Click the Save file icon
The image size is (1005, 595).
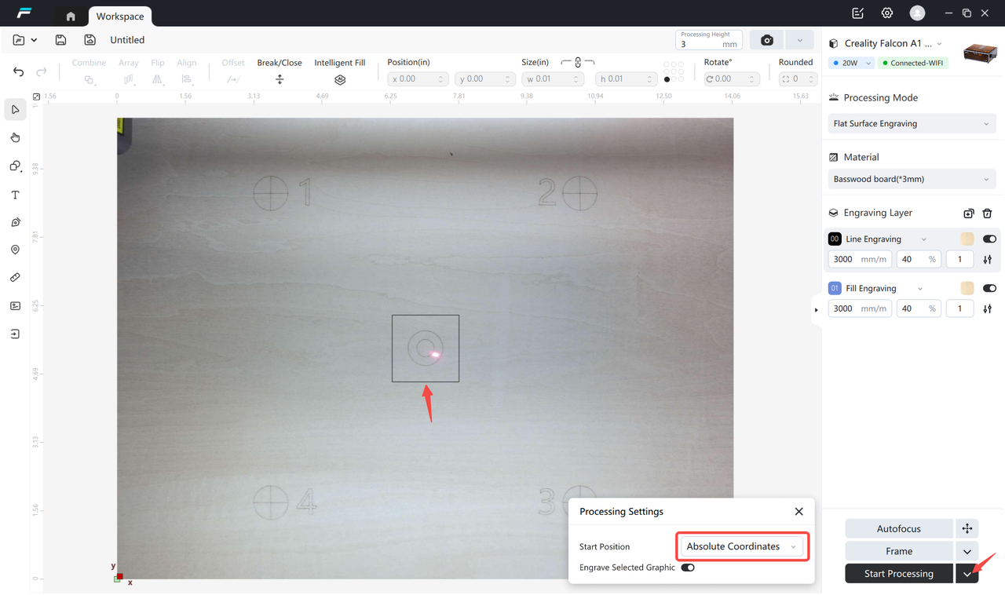point(60,40)
